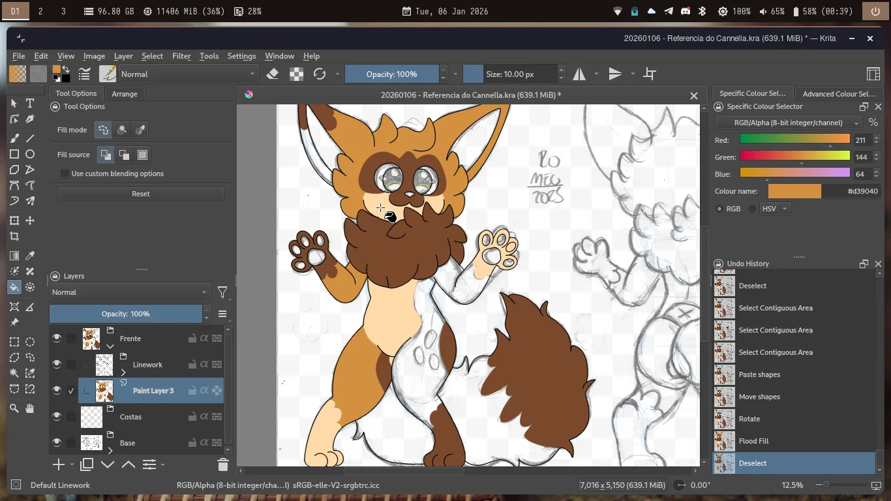Hide the Costas layer group
891x501 pixels.
pyautogui.click(x=57, y=416)
